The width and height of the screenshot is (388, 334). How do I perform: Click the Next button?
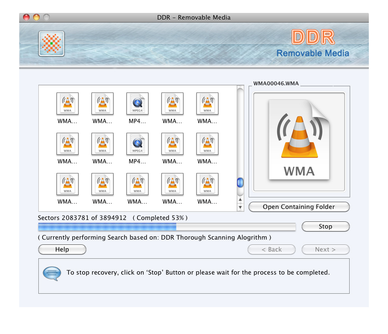point(325,249)
